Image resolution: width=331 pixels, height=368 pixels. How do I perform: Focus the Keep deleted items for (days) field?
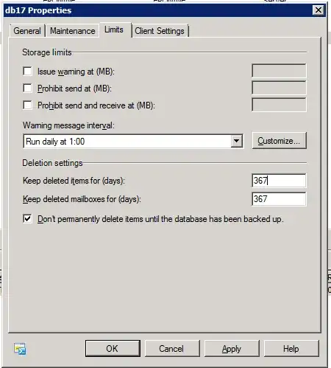(279, 181)
